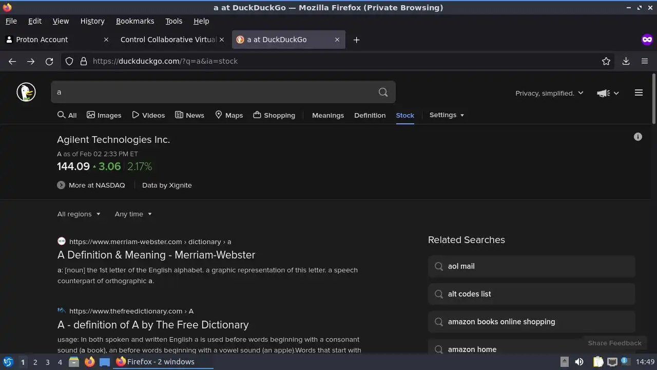Open the Merriam-Webster definition result
The height and width of the screenshot is (370, 657).
(x=156, y=255)
